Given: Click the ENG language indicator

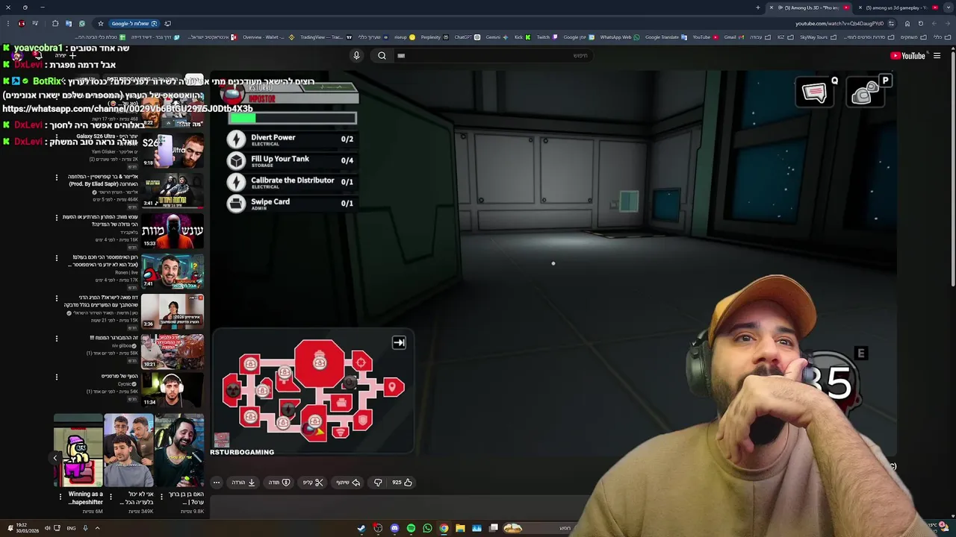Looking at the screenshot, I should (x=71, y=528).
